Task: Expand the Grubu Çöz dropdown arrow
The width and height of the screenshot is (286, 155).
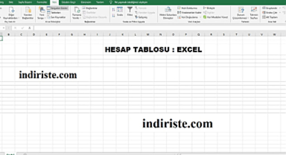Action: click(x=280, y=13)
